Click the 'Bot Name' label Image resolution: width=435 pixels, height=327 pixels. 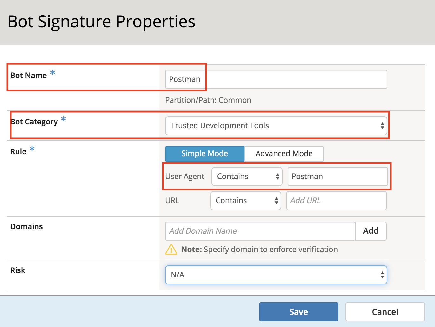pos(29,76)
